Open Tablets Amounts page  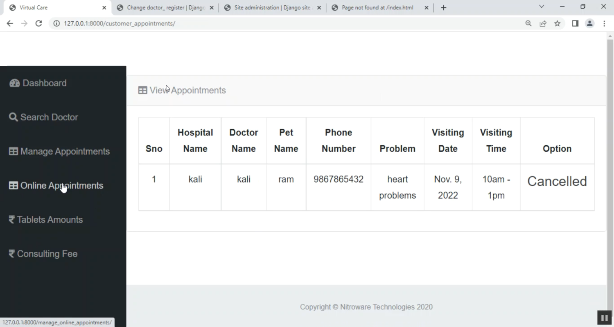[46, 220]
